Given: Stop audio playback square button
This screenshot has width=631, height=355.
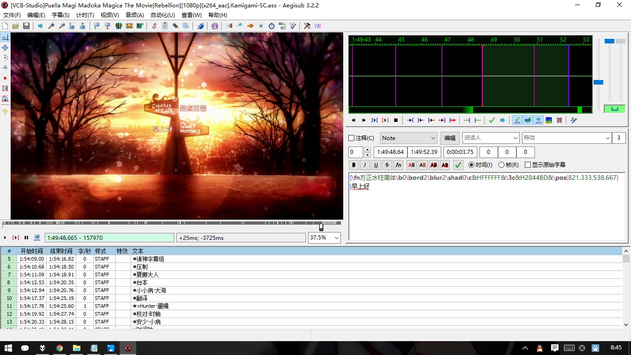Looking at the screenshot, I should point(396,120).
